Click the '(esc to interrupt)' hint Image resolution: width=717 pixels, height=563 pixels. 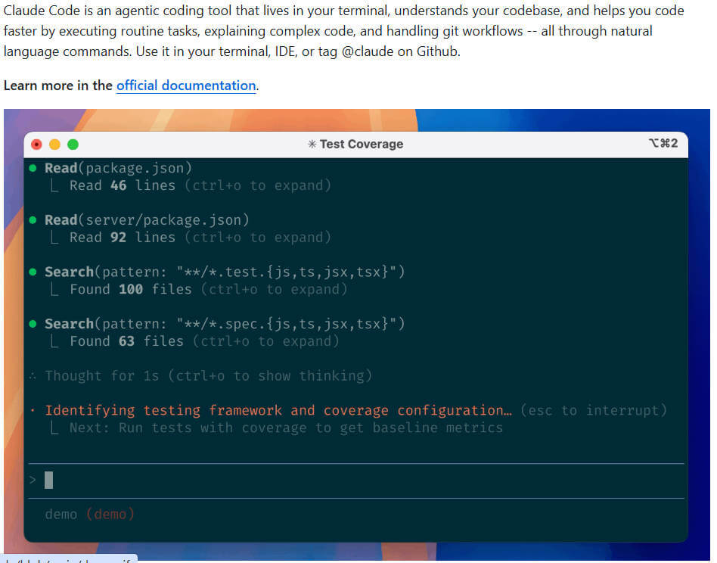(594, 410)
